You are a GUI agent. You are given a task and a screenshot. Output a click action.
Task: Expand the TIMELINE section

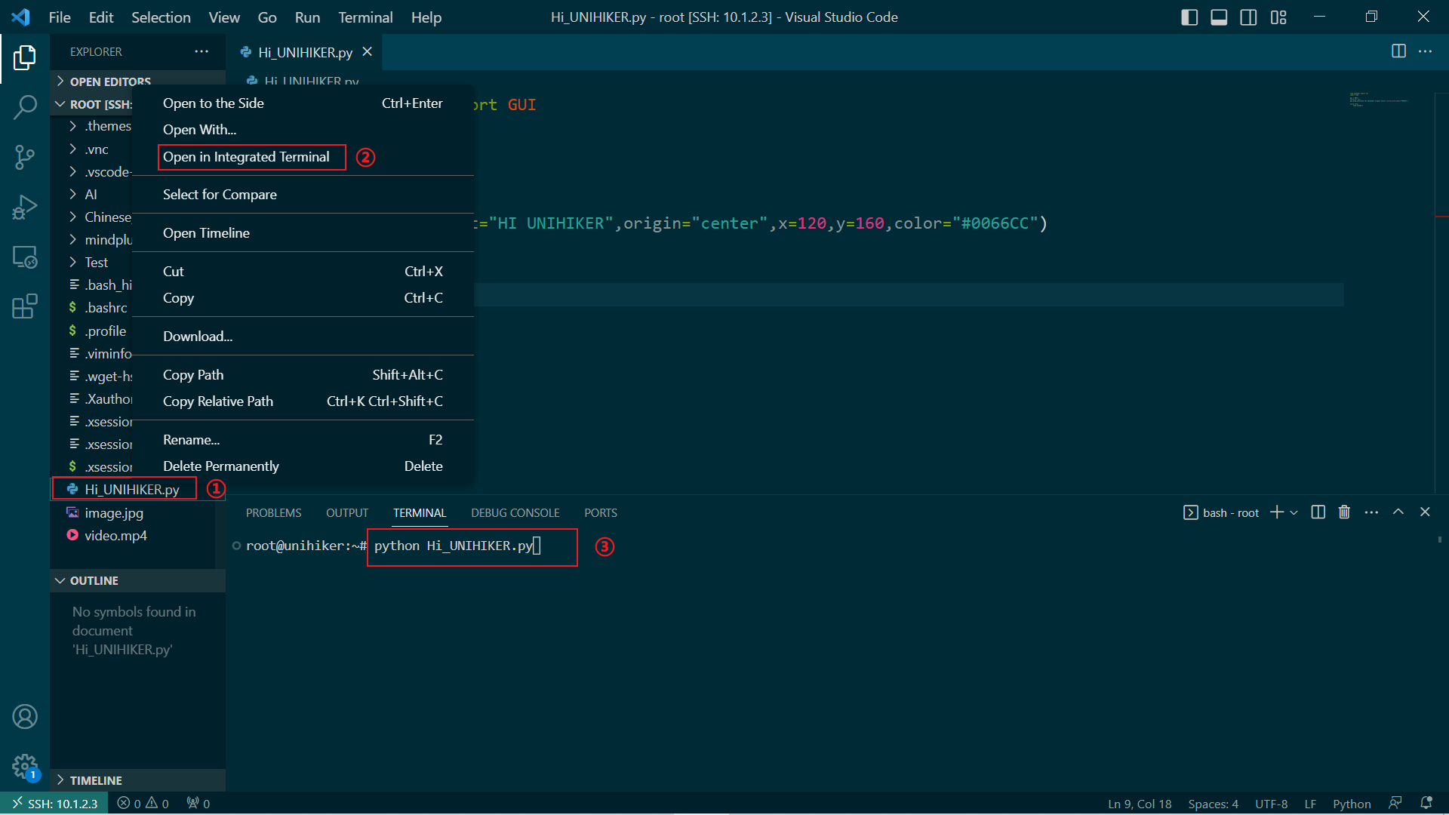click(96, 780)
